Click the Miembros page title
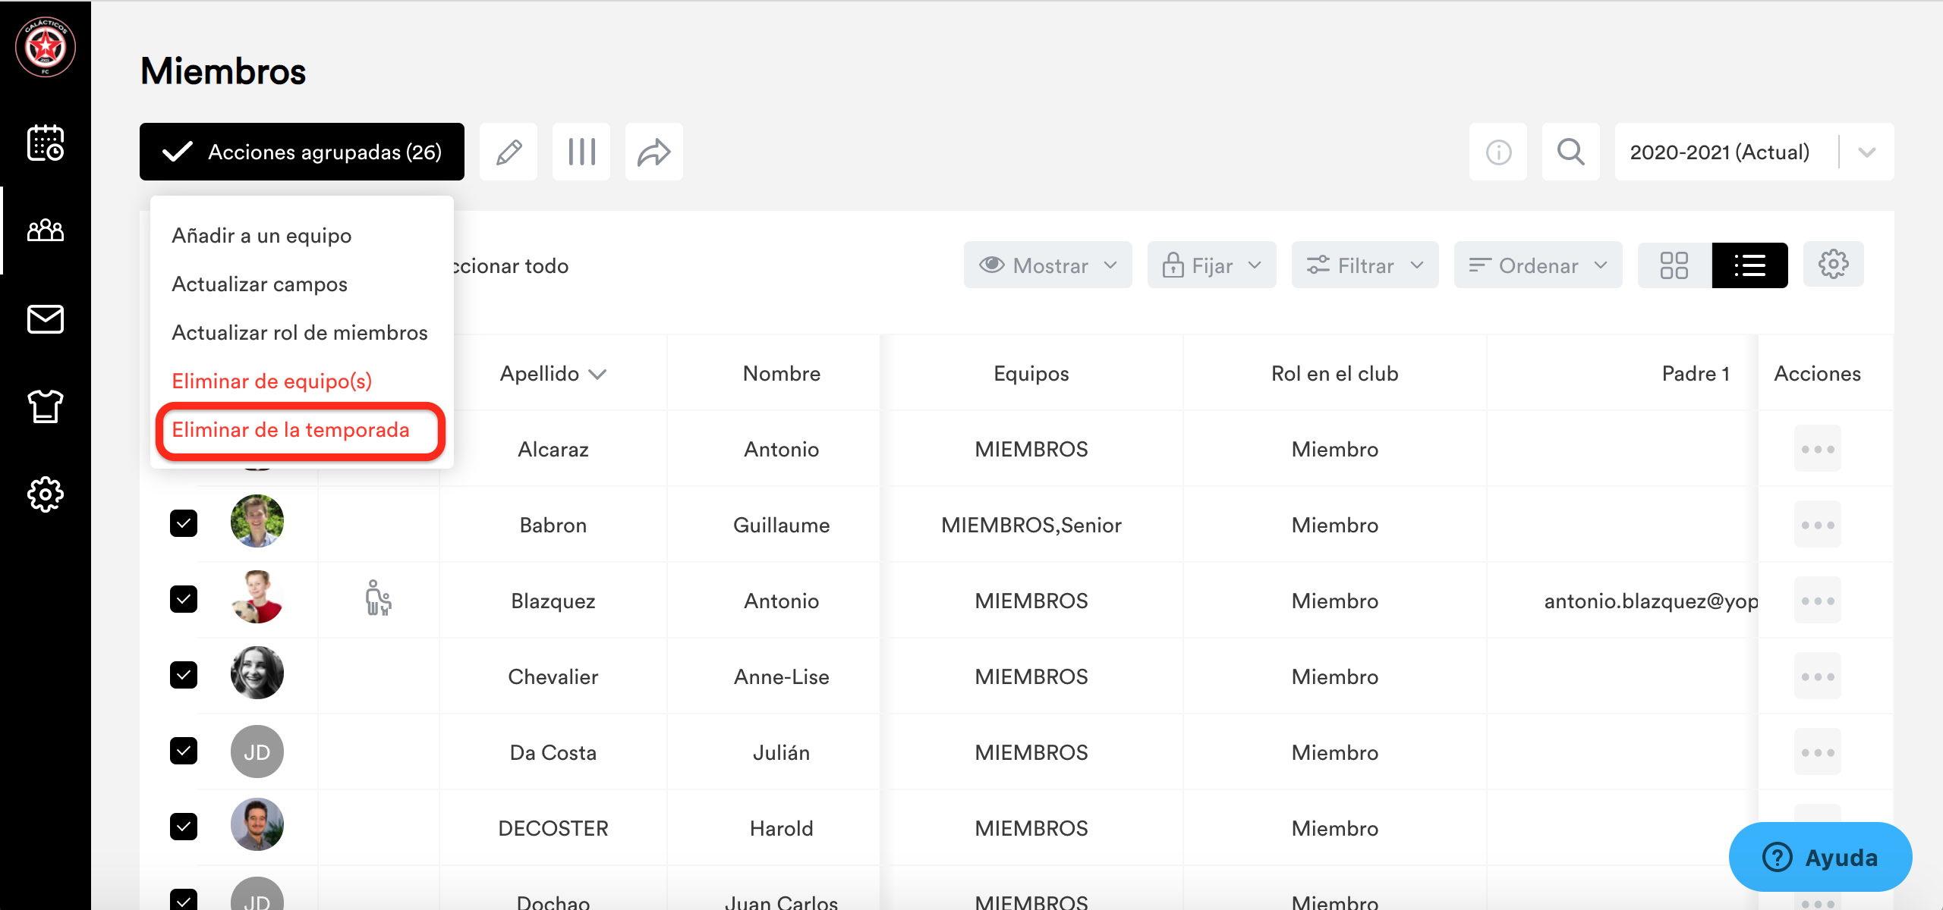The image size is (1943, 910). tap(223, 71)
